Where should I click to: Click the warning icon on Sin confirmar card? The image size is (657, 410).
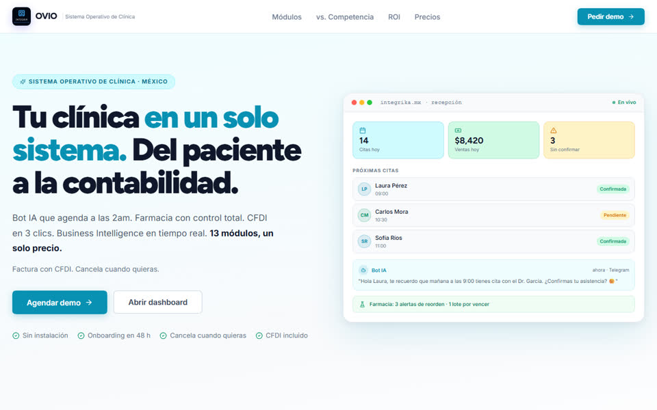coord(553,131)
